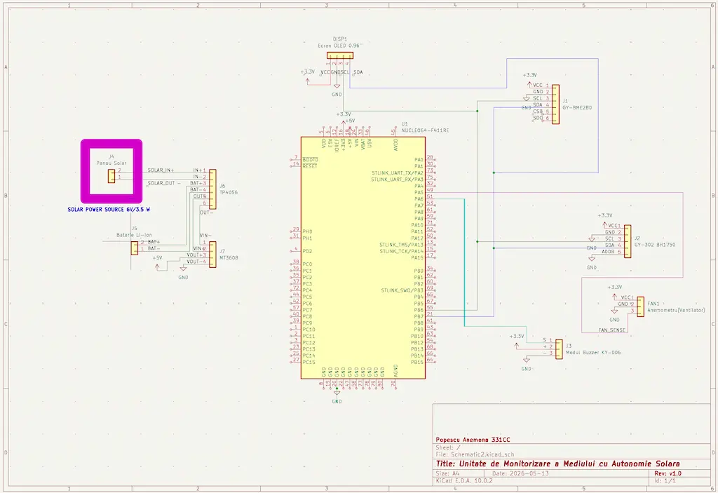Click the PH0 pin name on U1
The image size is (718, 493).
pyautogui.click(x=307, y=232)
